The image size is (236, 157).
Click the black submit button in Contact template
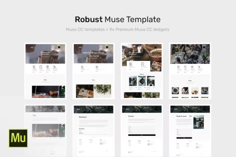pos(142,135)
